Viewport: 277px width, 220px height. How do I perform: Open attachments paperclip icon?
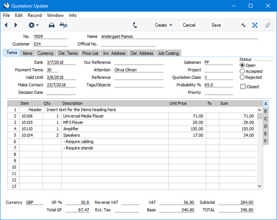pos(268,25)
